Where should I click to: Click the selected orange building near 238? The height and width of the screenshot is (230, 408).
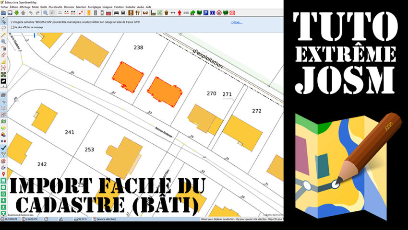[x=128, y=77]
